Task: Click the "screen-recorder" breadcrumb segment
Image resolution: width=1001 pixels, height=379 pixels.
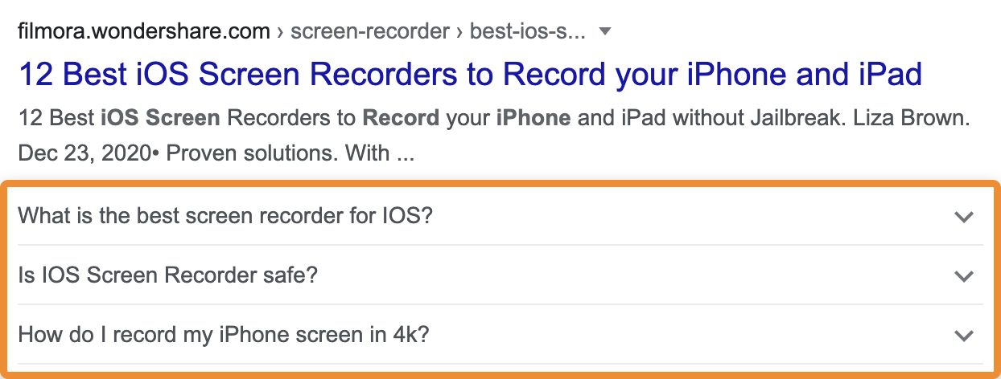Action: pyautogui.click(x=370, y=32)
